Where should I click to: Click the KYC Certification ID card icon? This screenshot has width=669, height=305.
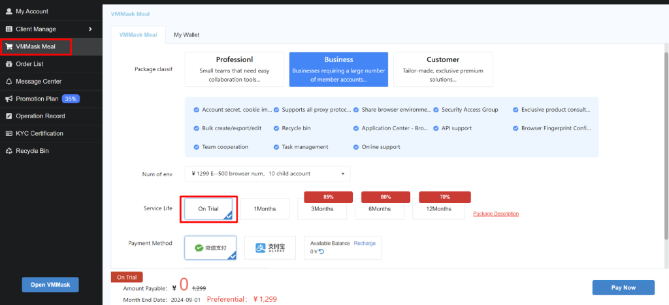[x=9, y=133]
